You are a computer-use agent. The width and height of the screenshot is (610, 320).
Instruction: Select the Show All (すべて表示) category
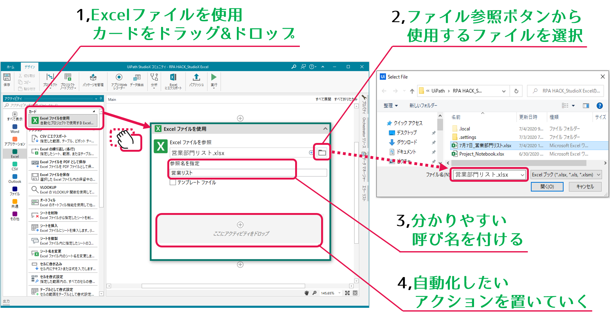15,116
